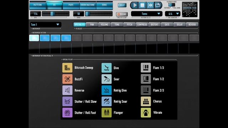Viewport: 228px width, 128px height.
Task: Switch to the Pads tab
Action: click(71, 6)
